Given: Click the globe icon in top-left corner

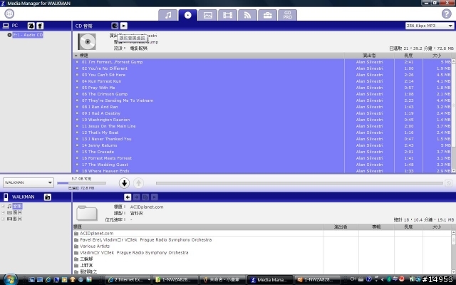Looking at the screenshot, I should coord(9,14).
